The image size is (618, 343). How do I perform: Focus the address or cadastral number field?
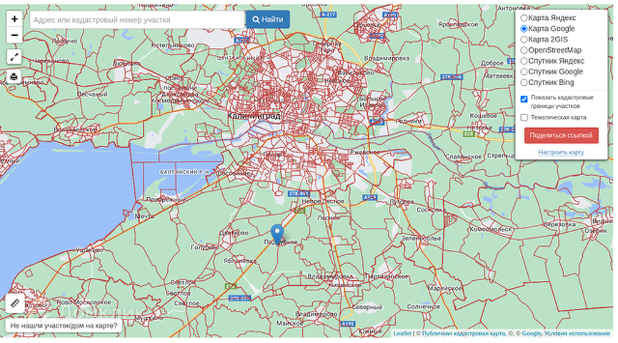pos(137,20)
